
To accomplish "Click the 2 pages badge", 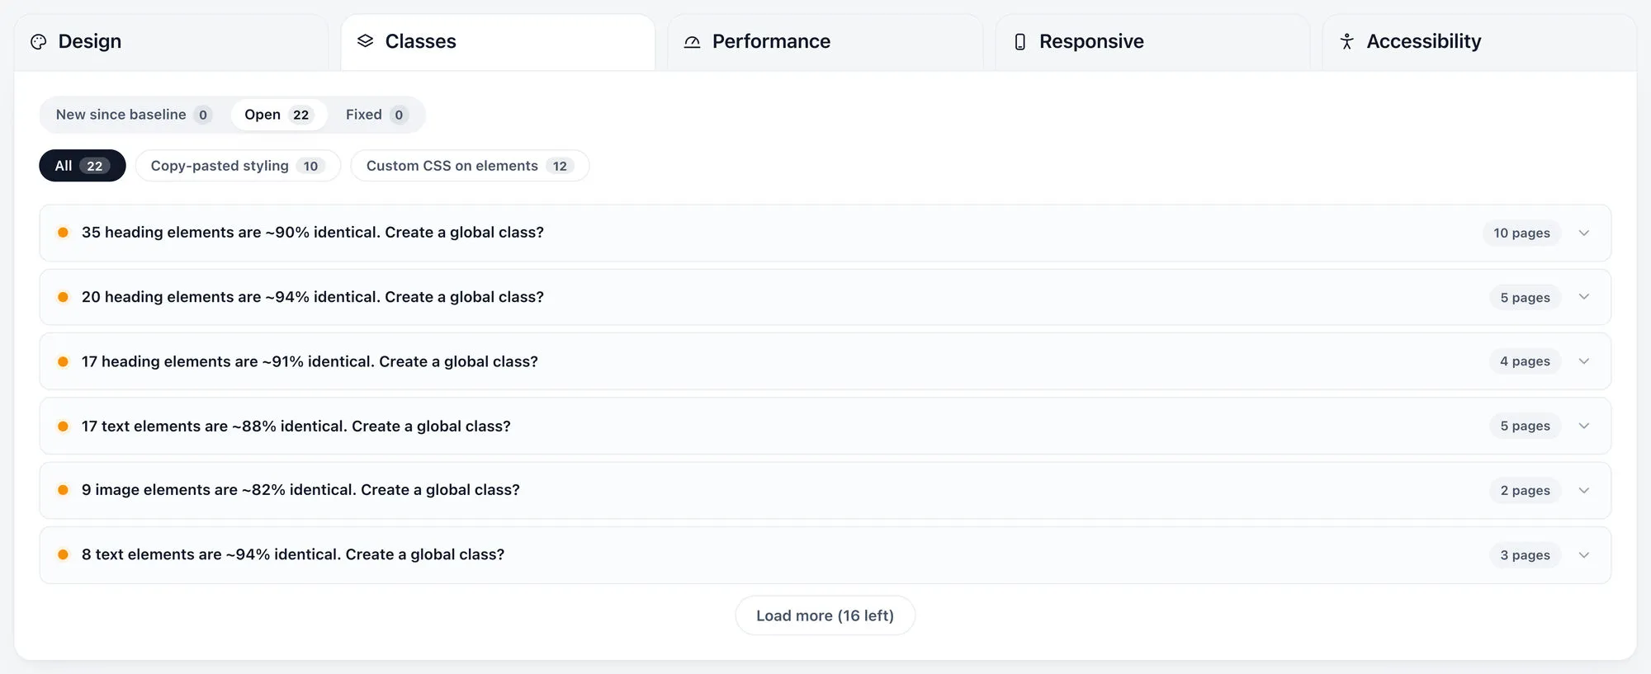I will [1525, 491].
